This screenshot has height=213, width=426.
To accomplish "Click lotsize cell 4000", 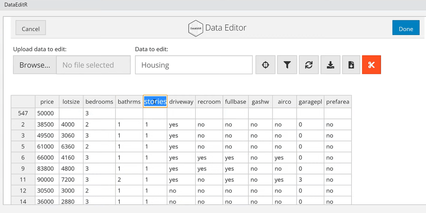I will [71, 124].
